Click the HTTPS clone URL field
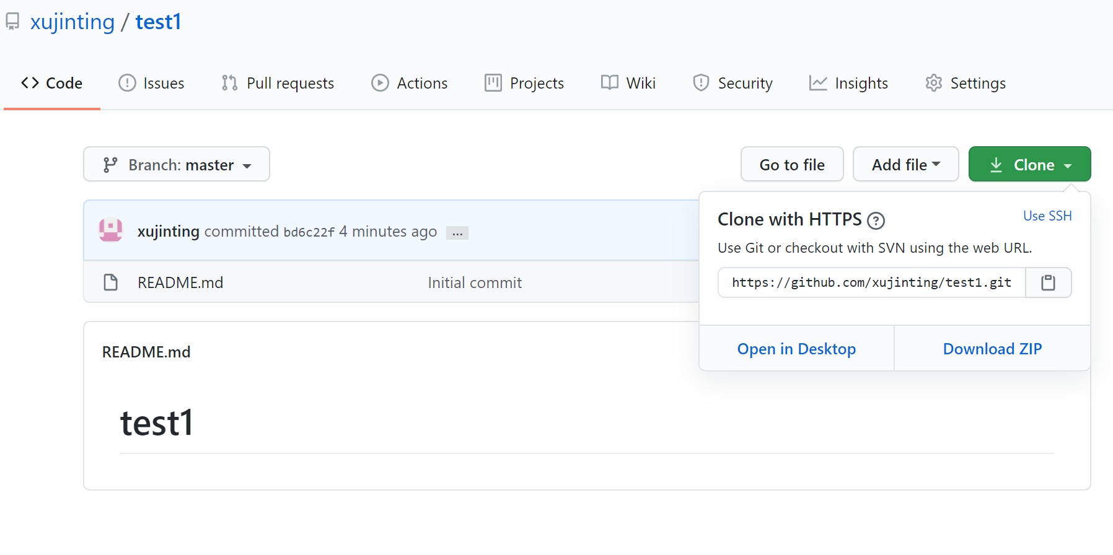Image resolution: width=1113 pixels, height=555 pixels. point(871,282)
